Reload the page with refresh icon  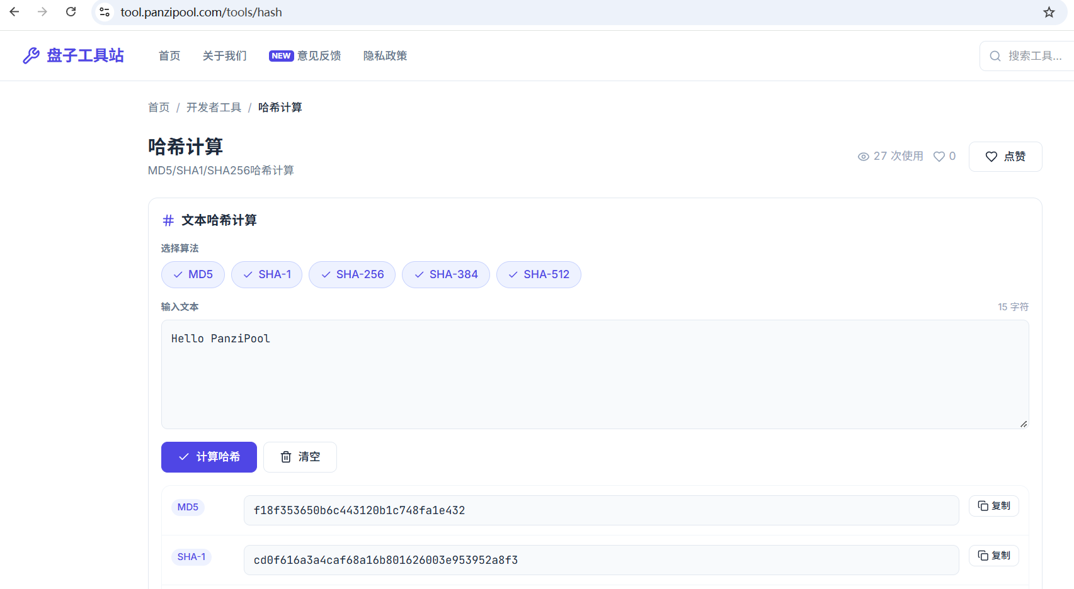[71, 12]
